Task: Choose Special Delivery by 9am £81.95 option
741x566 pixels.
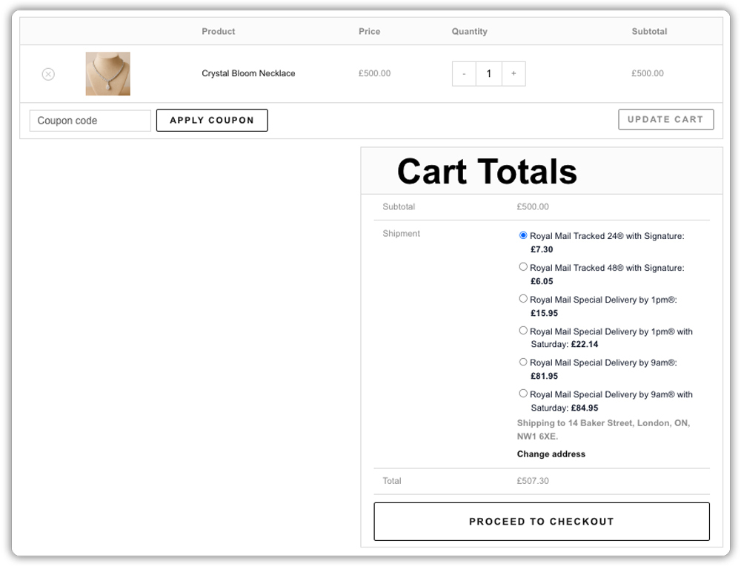Action: (x=522, y=362)
